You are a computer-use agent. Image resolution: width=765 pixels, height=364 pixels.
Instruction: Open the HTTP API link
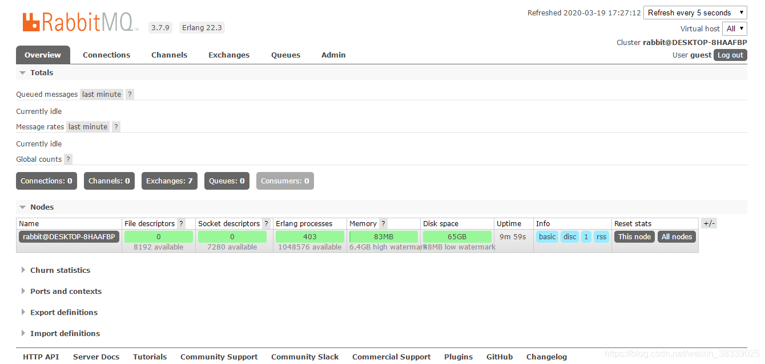[41, 357]
